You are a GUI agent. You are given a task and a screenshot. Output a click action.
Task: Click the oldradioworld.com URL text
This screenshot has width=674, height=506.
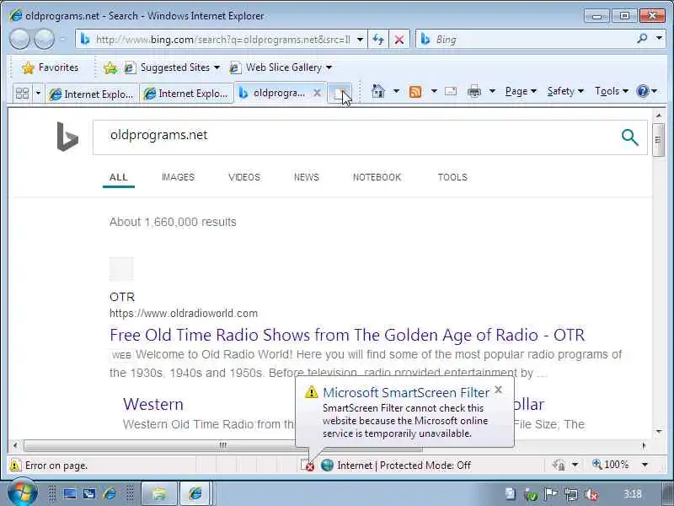(x=184, y=313)
